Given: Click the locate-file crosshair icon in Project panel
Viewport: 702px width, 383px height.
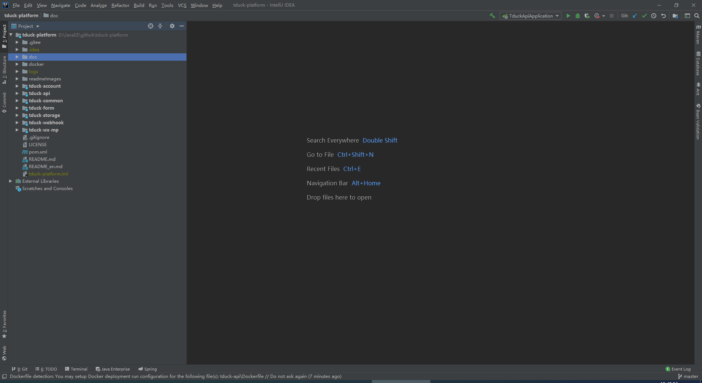Looking at the screenshot, I should coord(151,26).
